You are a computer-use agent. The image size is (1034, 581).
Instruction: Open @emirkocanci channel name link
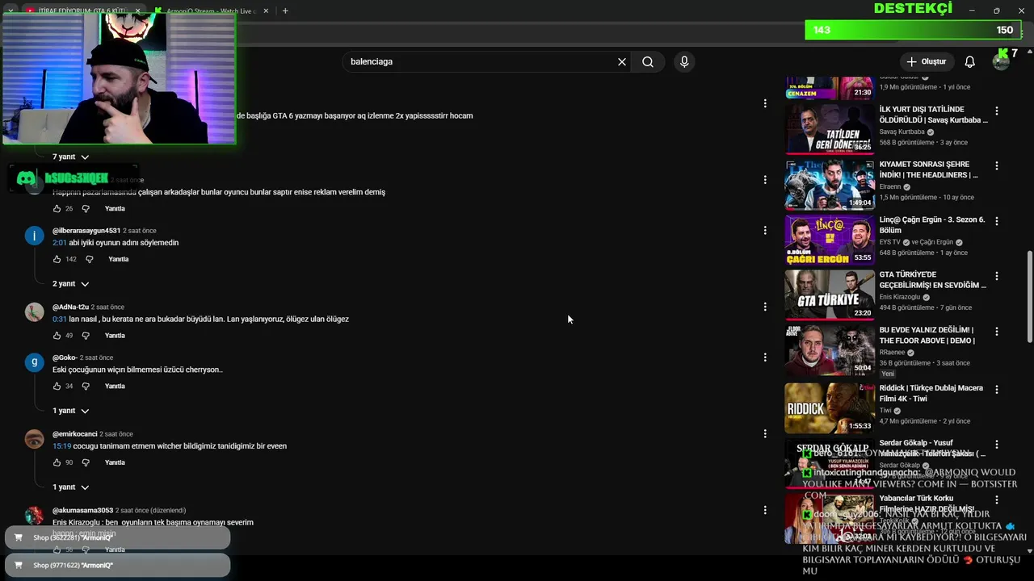click(x=74, y=434)
